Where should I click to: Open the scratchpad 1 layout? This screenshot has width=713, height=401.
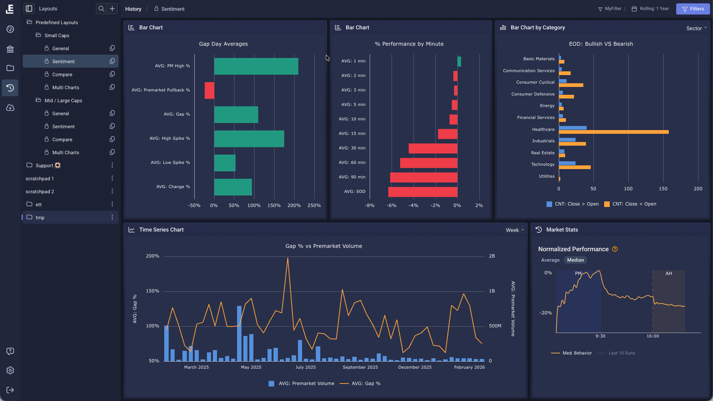coord(39,178)
